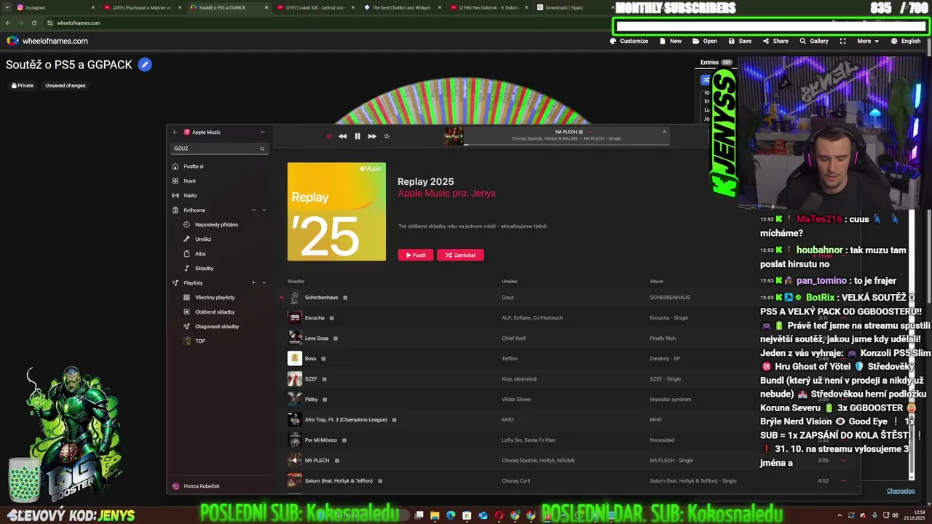Screen dimensions: 932x524
Task: Switch to the Instagram browser tab
Action: 55,7
